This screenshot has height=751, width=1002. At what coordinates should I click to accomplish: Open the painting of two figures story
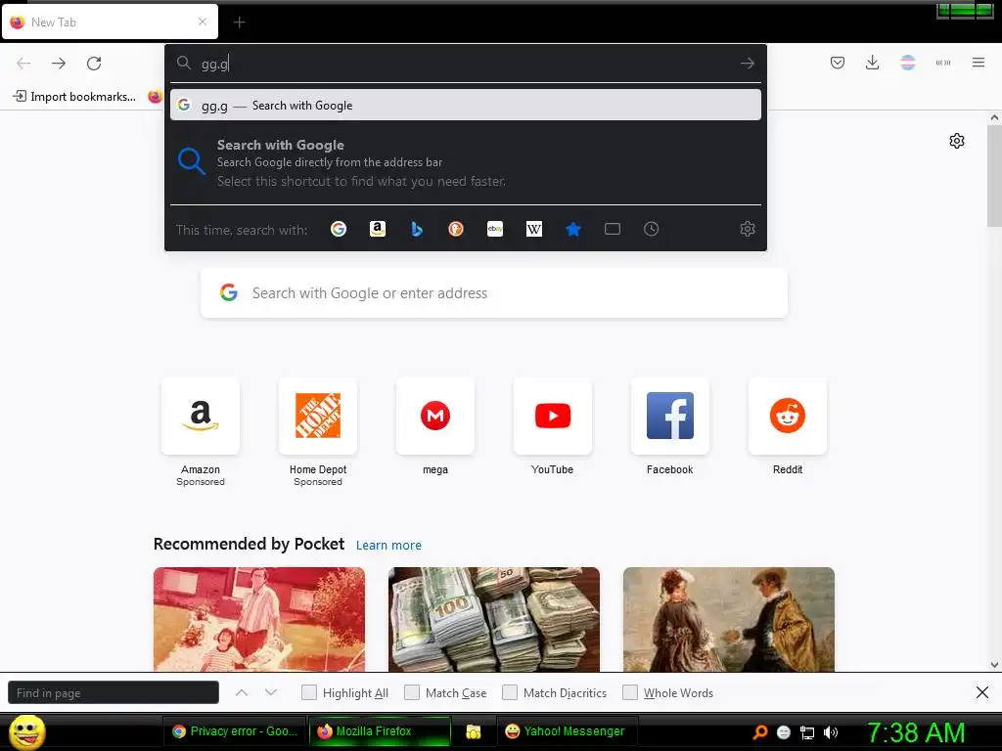tap(728, 619)
